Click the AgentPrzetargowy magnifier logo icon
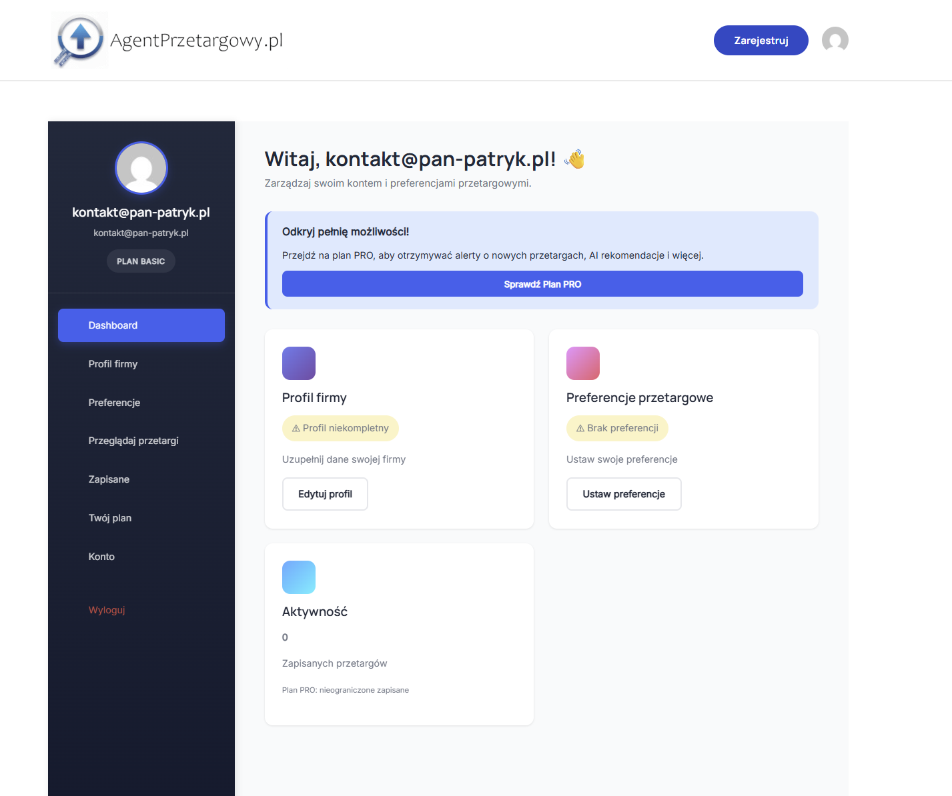 tap(79, 40)
